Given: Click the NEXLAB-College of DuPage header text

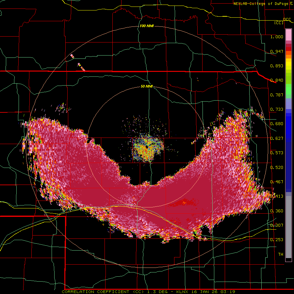Looking at the screenshot, I should [x=261, y=4].
